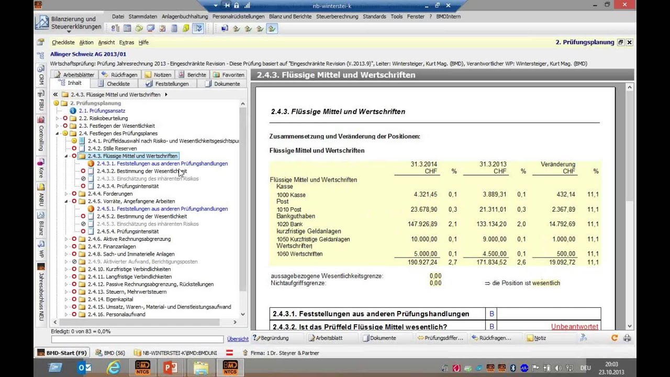Image resolution: width=670 pixels, height=377 pixels.
Task: Select 2.4.16. Personalaufwand tree item
Action: [116, 315]
